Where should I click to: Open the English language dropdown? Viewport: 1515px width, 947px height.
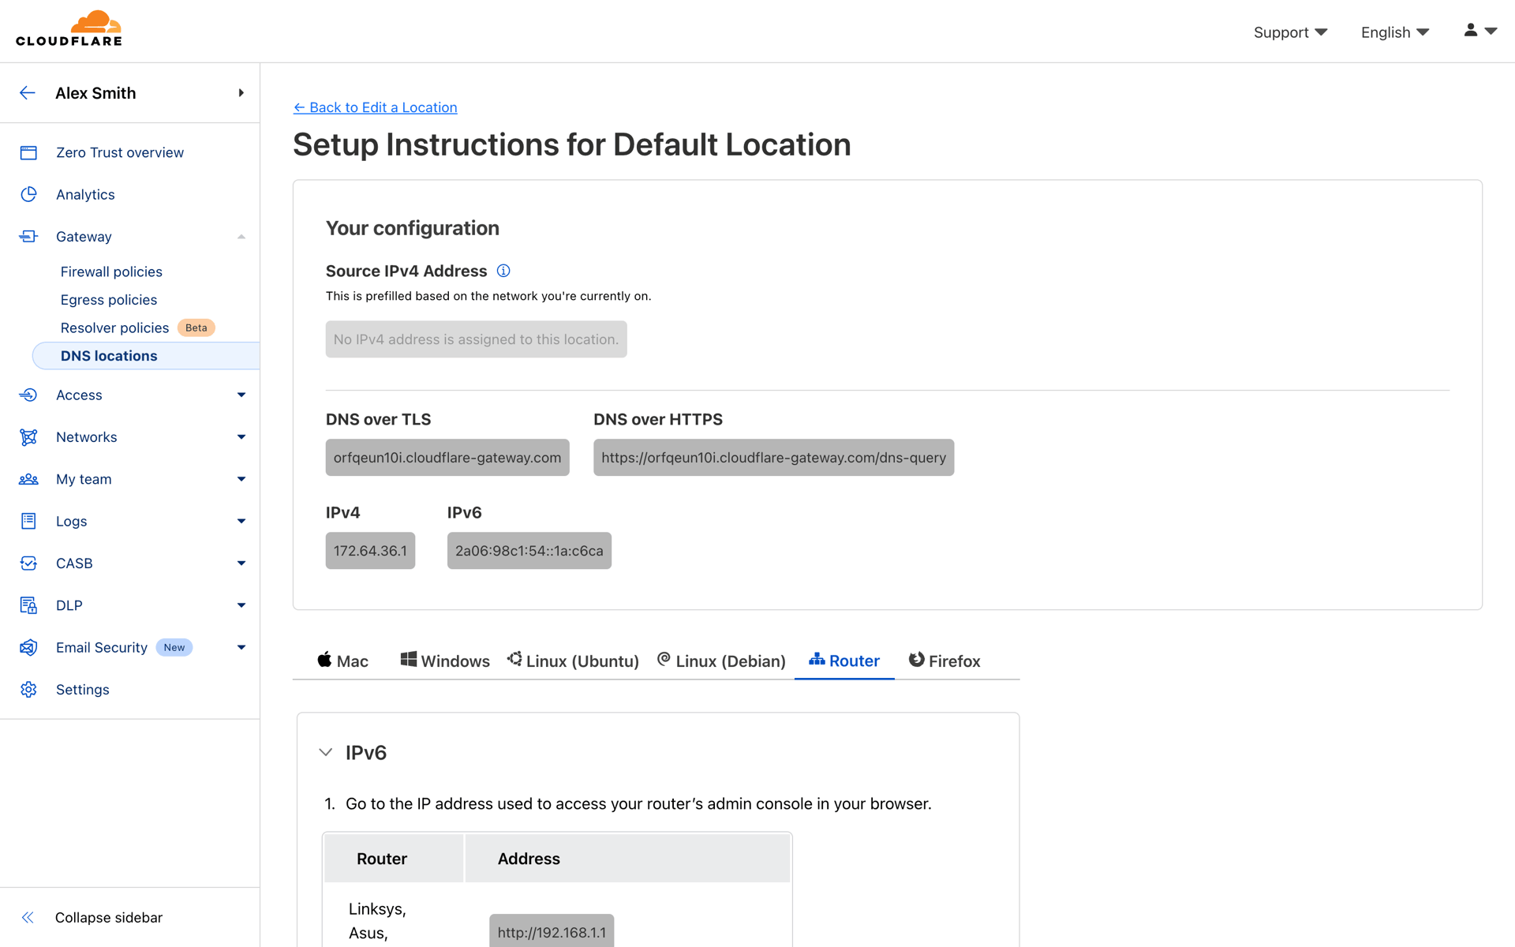tap(1394, 32)
